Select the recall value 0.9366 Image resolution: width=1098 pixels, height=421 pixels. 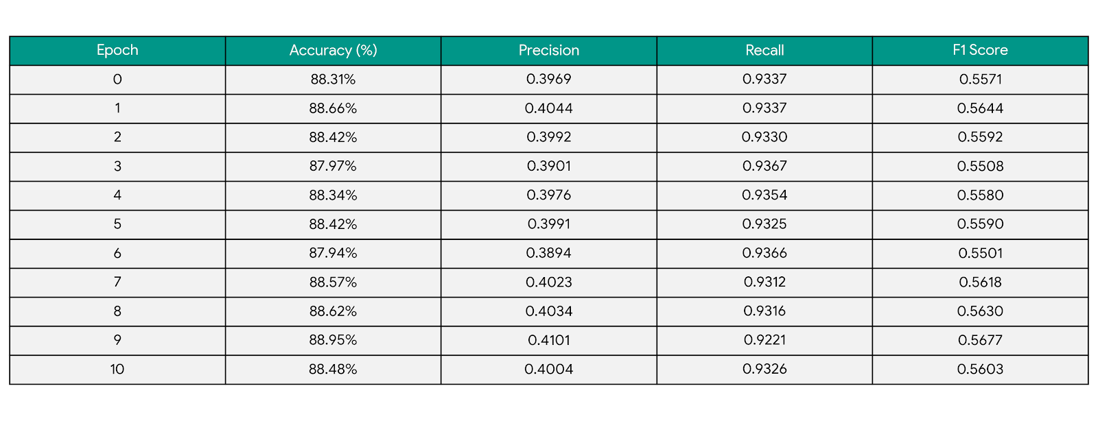(764, 253)
